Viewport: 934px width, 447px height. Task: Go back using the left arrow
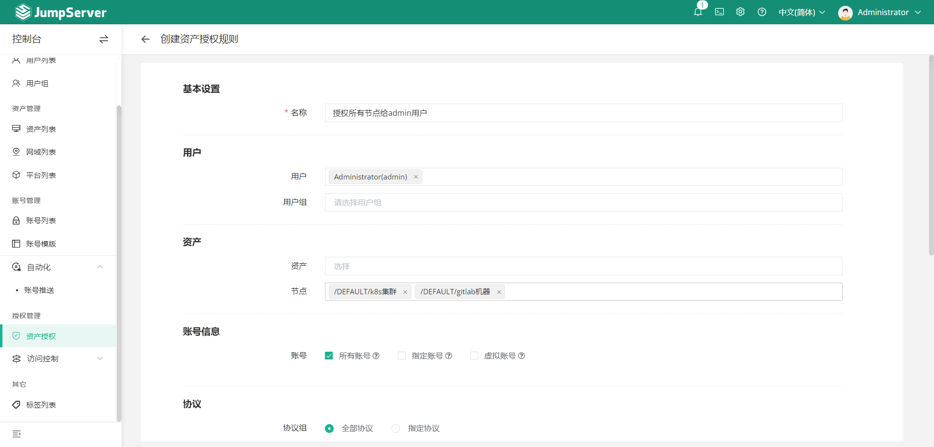pyautogui.click(x=145, y=39)
